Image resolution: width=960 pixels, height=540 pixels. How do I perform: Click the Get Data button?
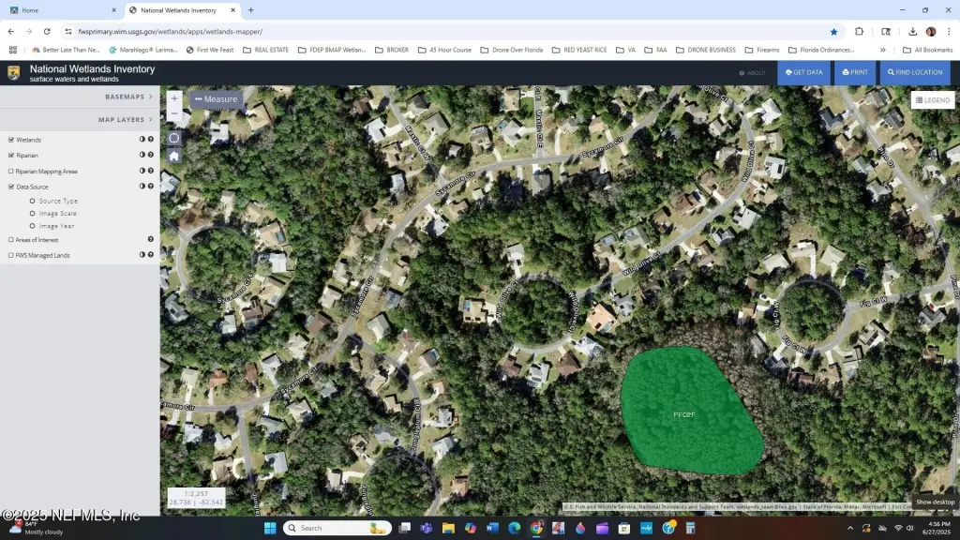coord(803,72)
